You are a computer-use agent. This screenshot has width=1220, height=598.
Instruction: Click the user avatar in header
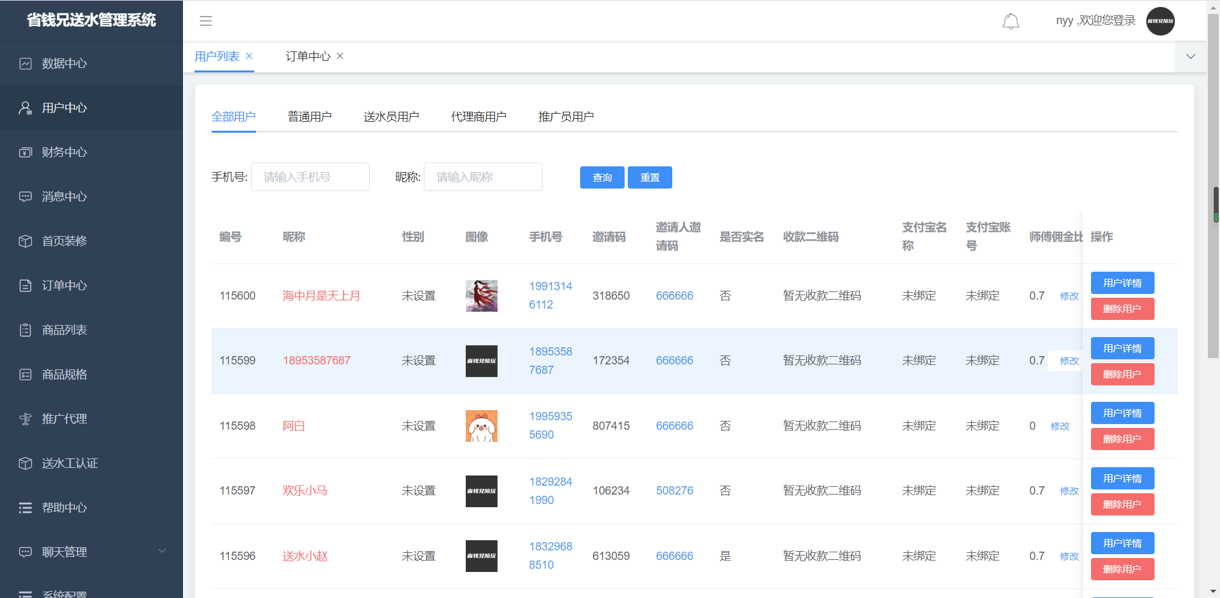1160,21
